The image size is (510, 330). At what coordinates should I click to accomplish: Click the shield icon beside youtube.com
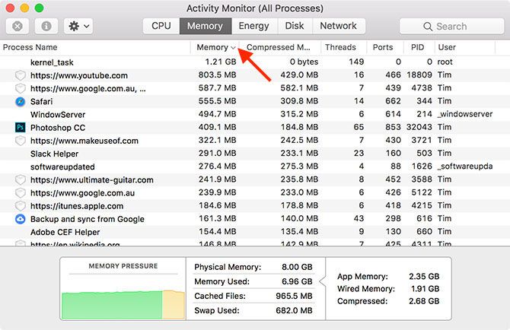[21, 75]
